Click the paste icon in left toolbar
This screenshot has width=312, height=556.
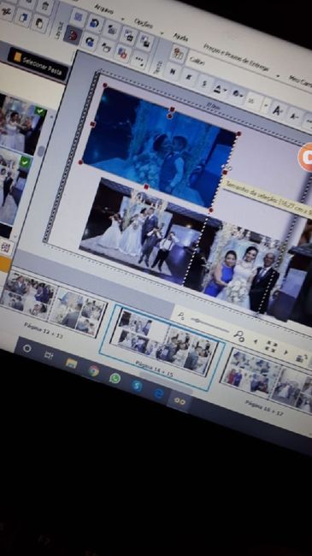(x=40, y=24)
